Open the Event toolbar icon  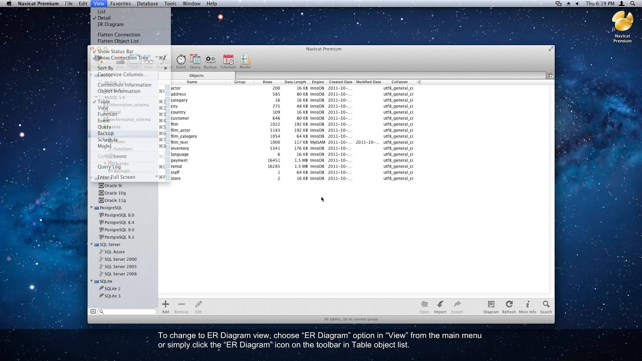click(181, 60)
